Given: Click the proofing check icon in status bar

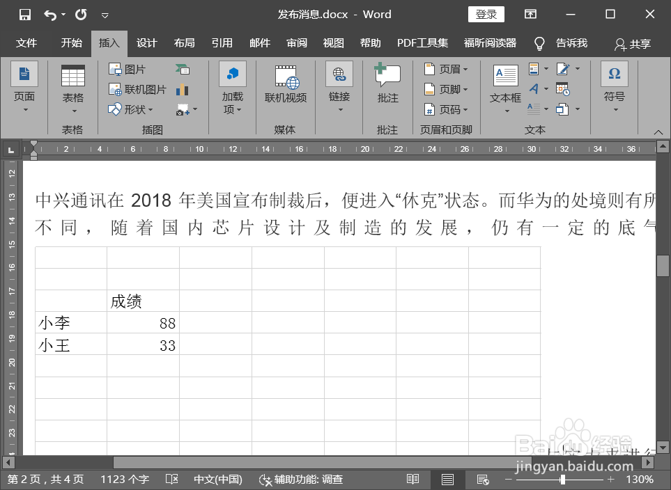Looking at the screenshot, I should [171, 480].
